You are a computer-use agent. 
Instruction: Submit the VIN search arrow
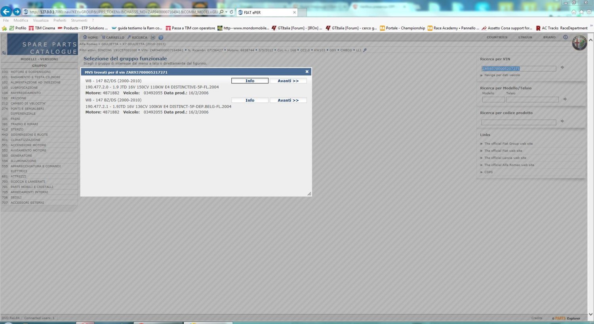pyautogui.click(x=562, y=68)
